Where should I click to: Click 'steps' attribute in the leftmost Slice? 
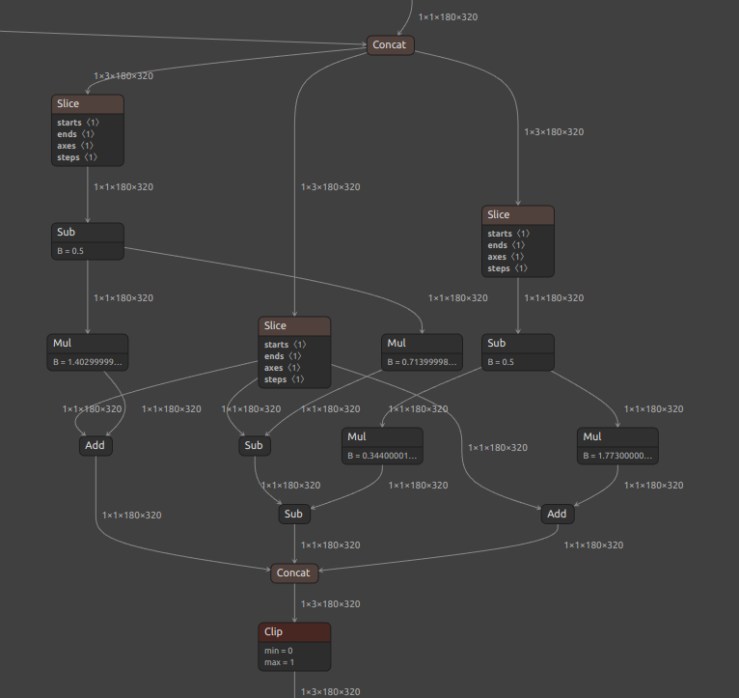tap(77, 157)
